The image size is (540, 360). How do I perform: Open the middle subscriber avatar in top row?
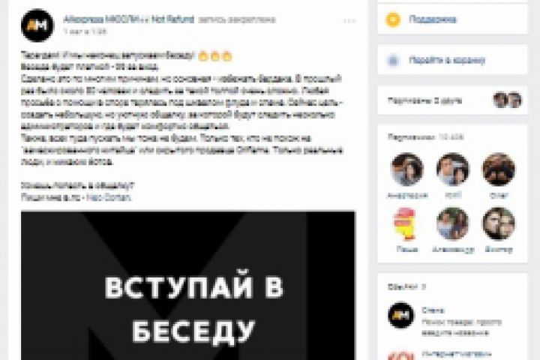453,169
